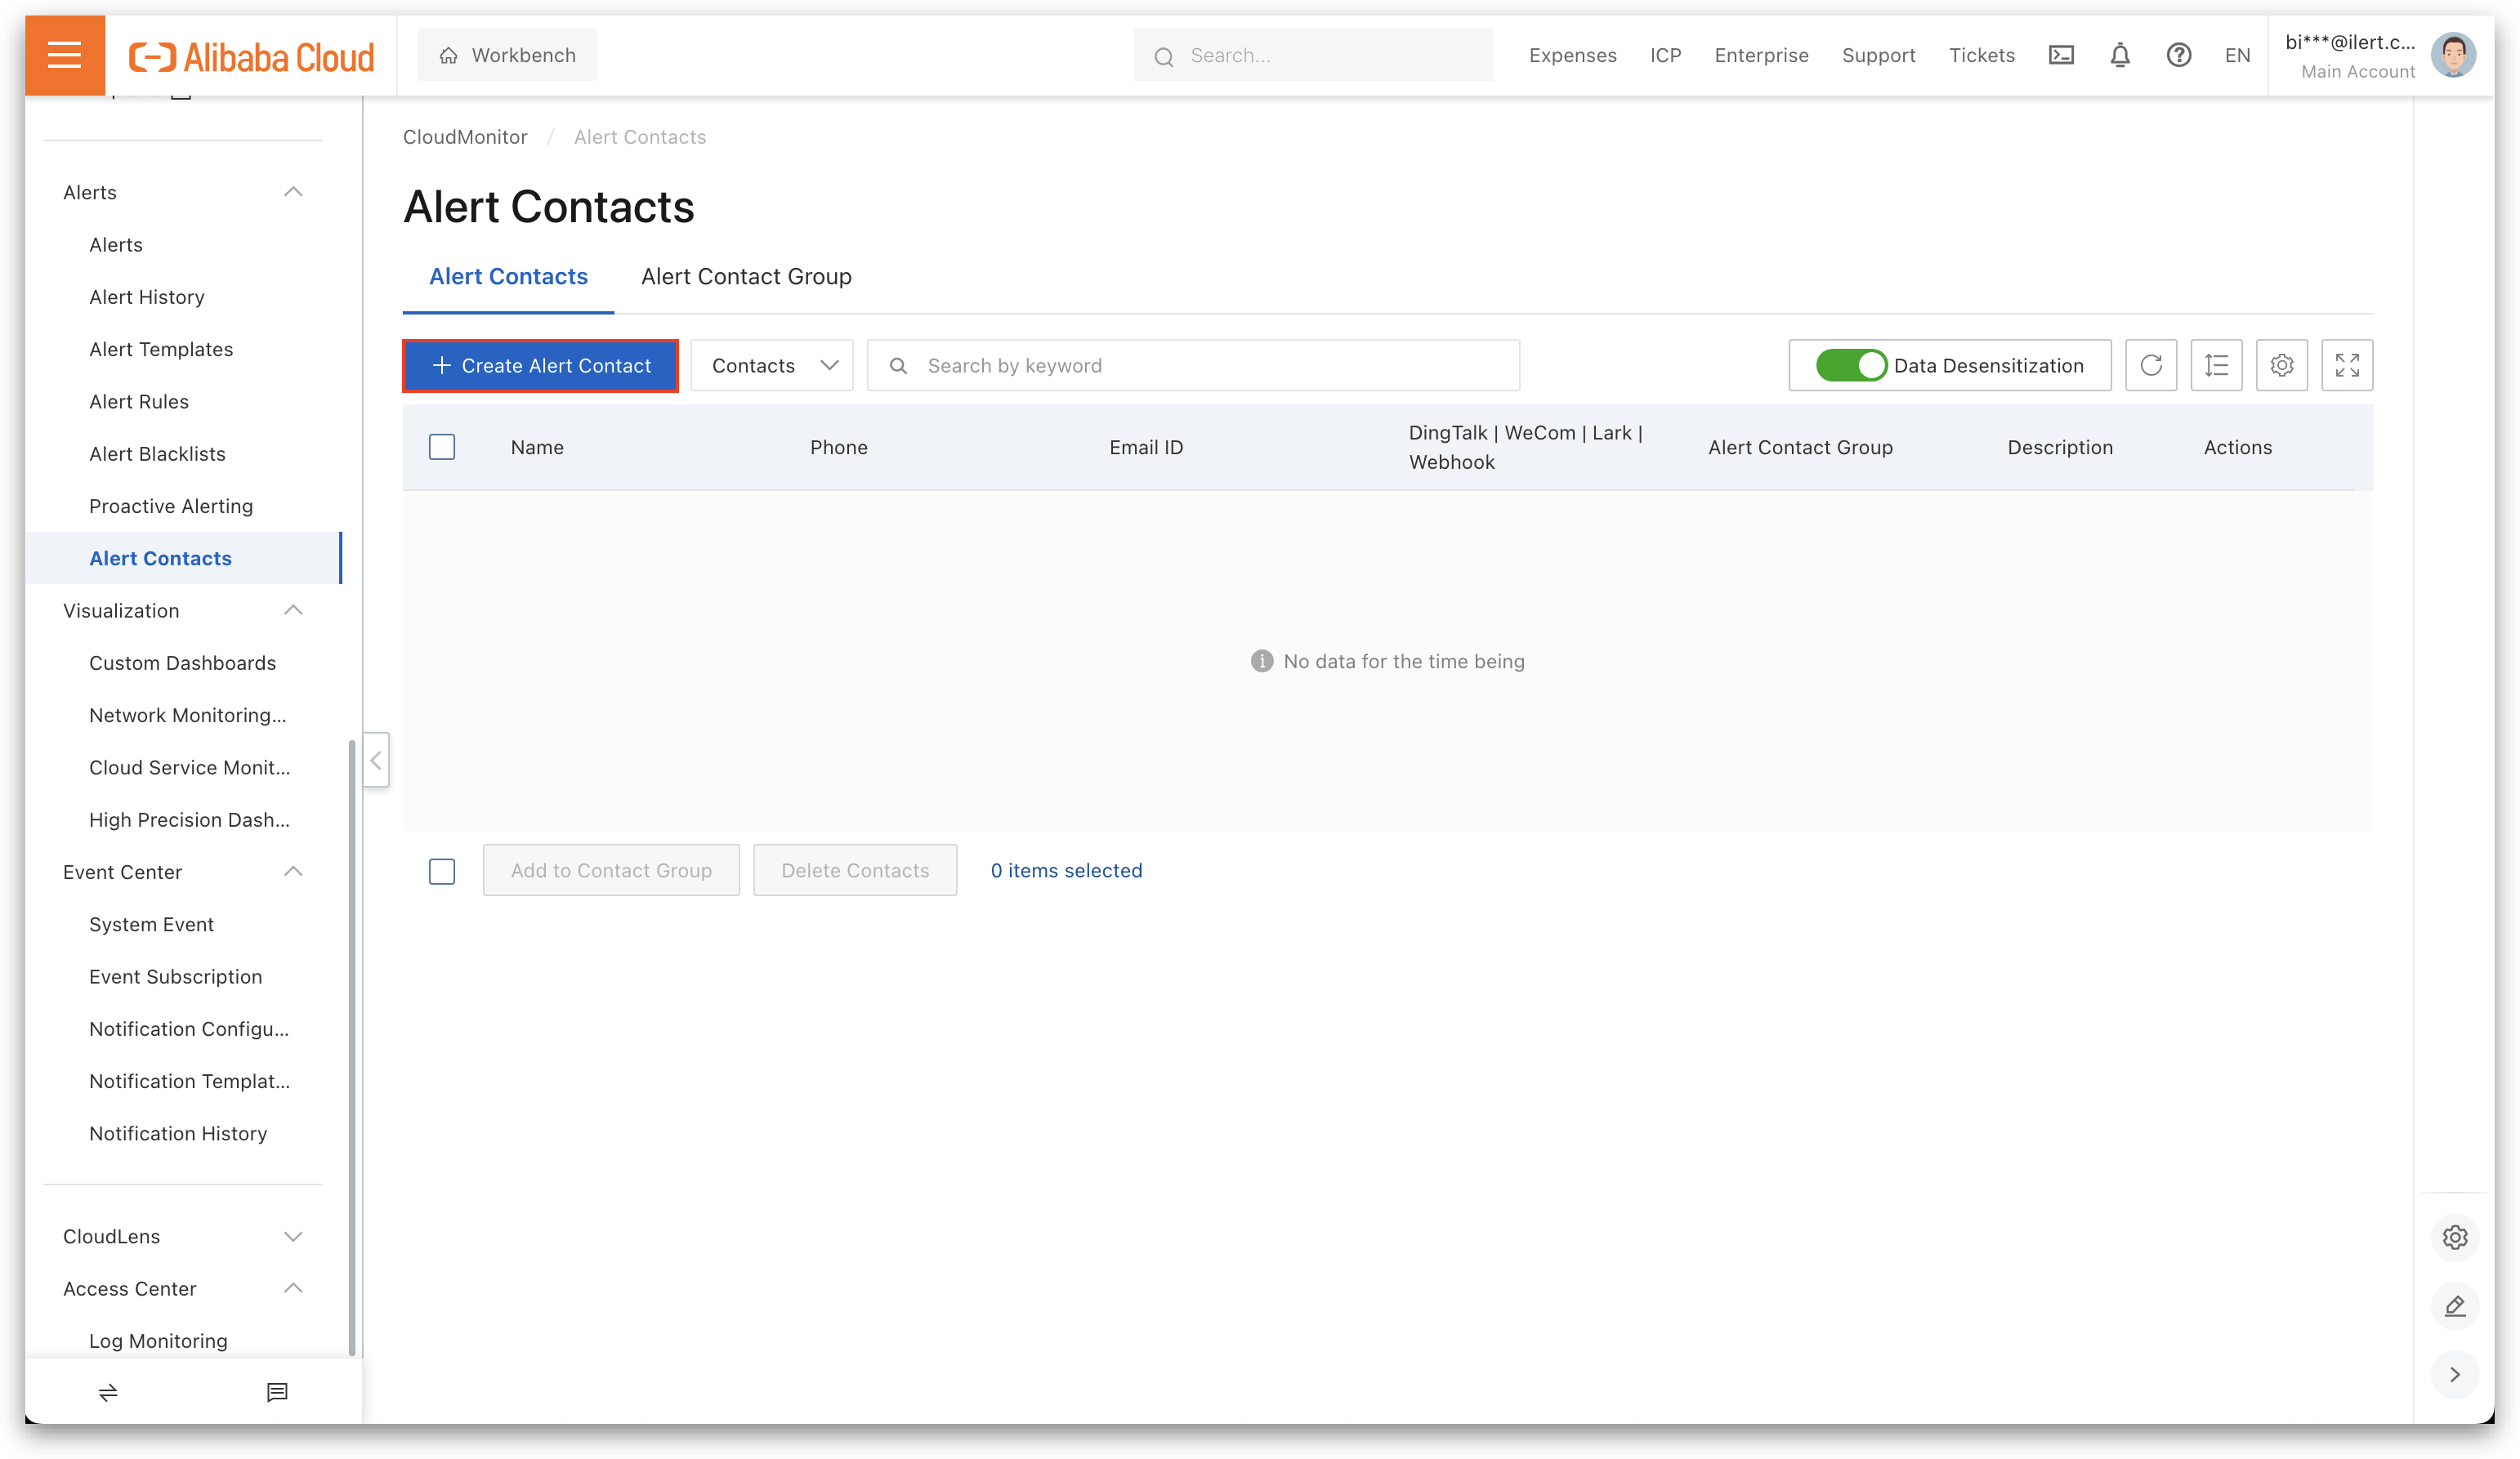Refresh the alert contacts table
This screenshot has width=2520, height=1459.
pyautogui.click(x=2151, y=365)
